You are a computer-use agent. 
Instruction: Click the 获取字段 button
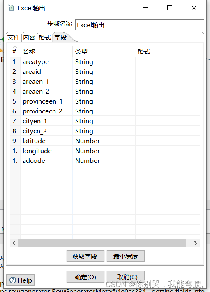pos(85,256)
